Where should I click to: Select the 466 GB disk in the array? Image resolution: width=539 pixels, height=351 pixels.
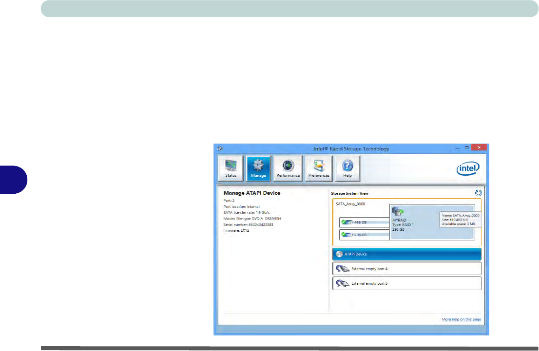(x=364, y=222)
